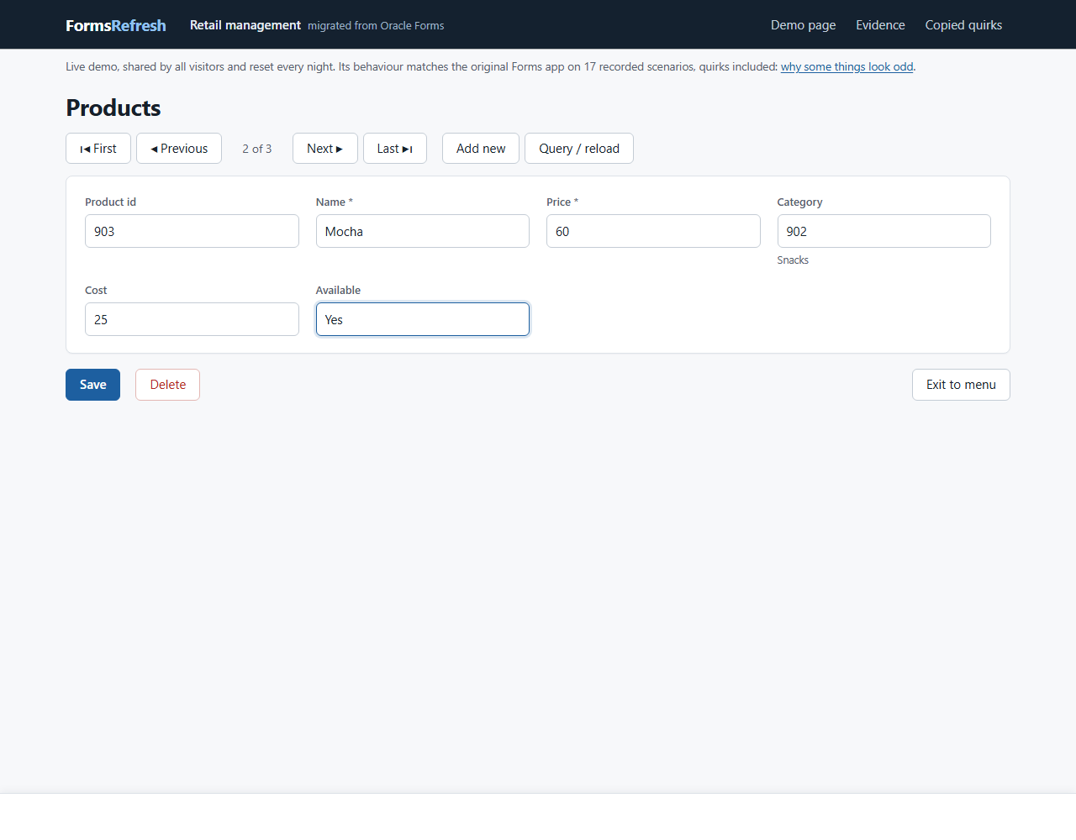This screenshot has width=1076, height=840.
Task: Click Query / reload
Action: click(579, 149)
